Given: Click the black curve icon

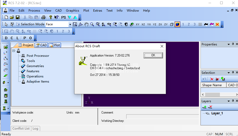Looking at the screenshot, I should pos(206,24).
